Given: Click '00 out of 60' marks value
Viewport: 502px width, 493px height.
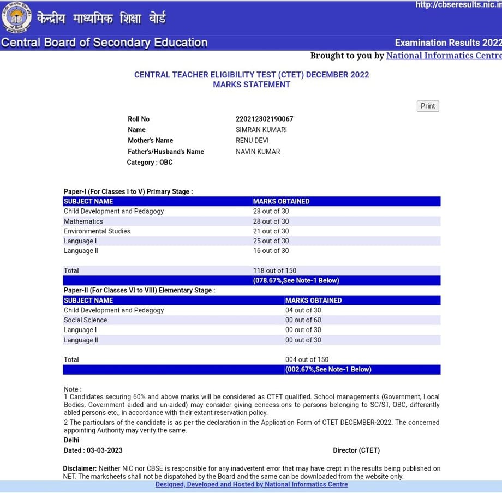Looking at the screenshot, I should pyautogui.click(x=303, y=320).
